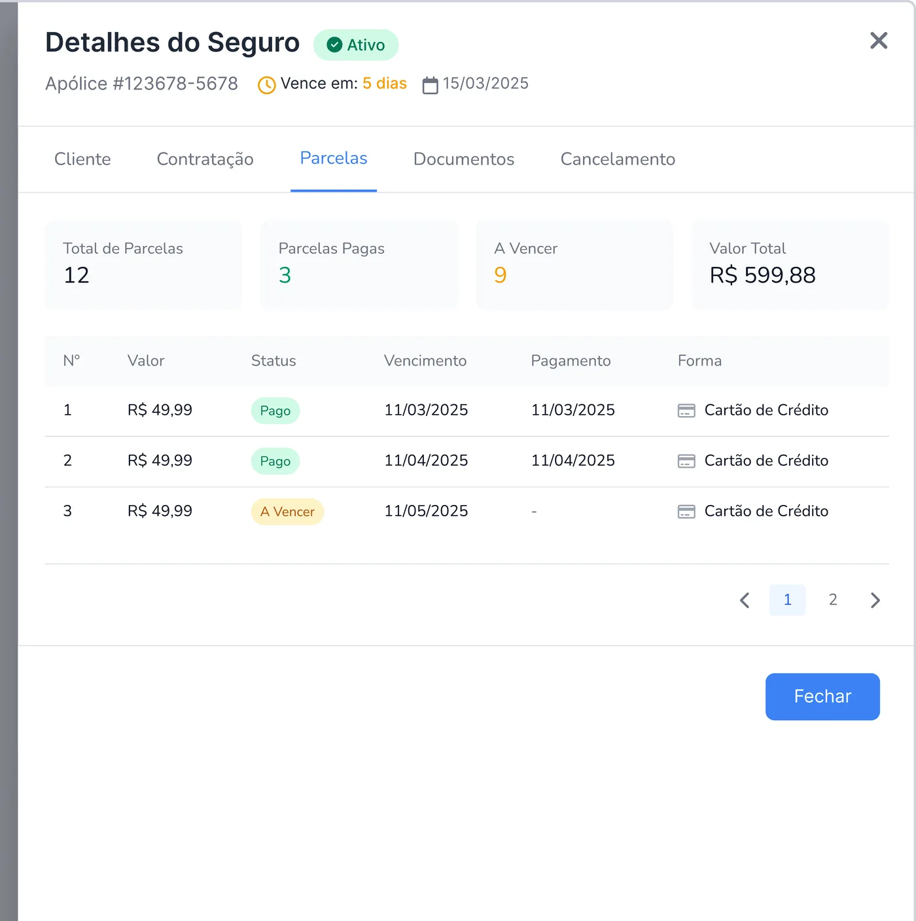Click the credit card icon in row 3
Screen dimensions: 916x921
coord(686,512)
